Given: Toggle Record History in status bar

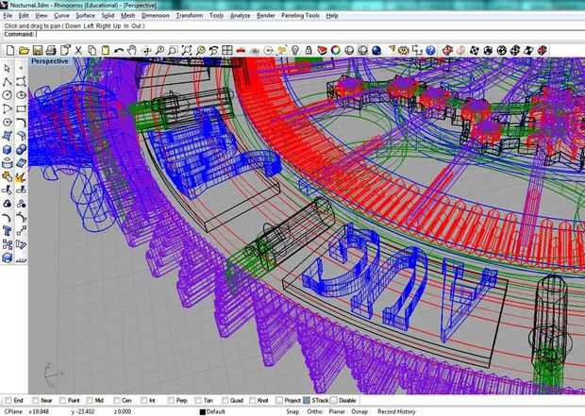Looking at the screenshot, I should tap(396, 411).
